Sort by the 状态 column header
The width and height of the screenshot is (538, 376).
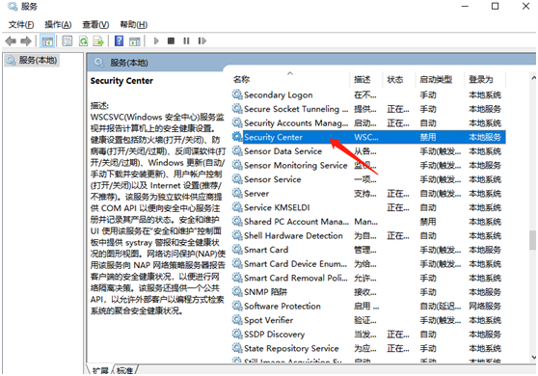point(395,80)
